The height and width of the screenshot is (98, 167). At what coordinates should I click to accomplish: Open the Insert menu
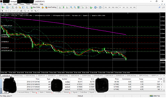15,4
